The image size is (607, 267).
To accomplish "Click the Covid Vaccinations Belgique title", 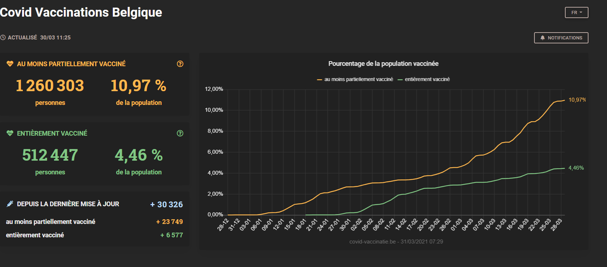I will pos(81,12).
